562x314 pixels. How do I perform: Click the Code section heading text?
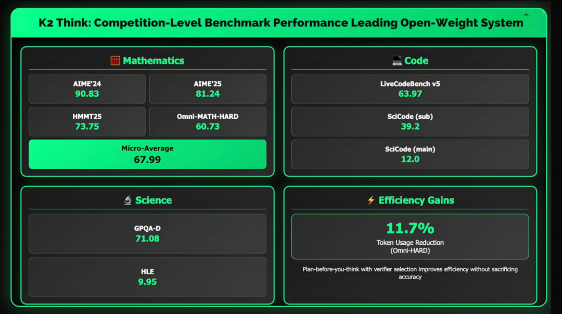[x=416, y=61]
